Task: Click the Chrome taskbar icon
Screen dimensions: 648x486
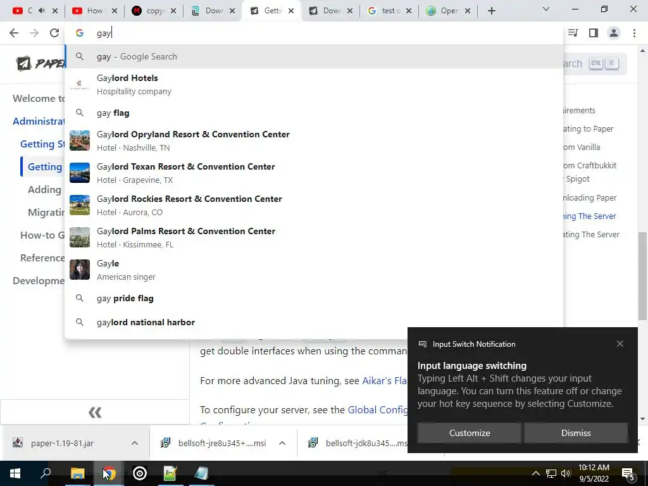Action: (x=109, y=473)
